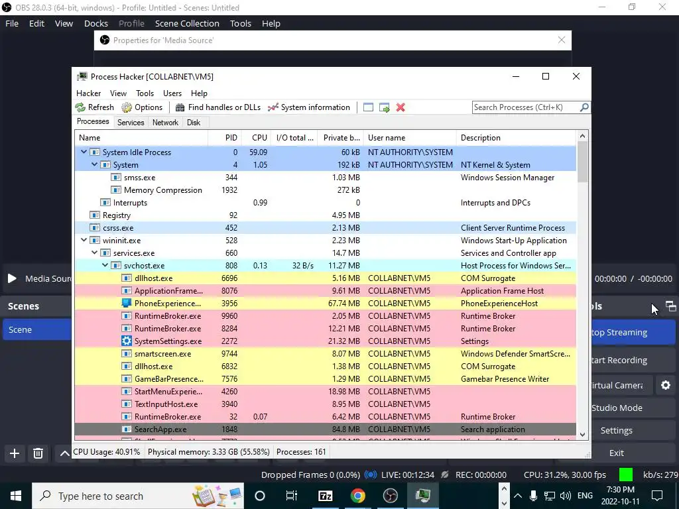This screenshot has height=509, width=679.
Task: Click the magnifier icon in Search Processes box
Action: [x=584, y=107]
